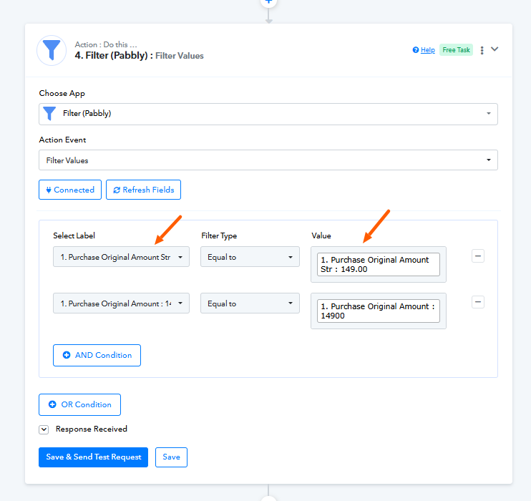
Task: Remove the second condition with minus icon
Action: 478,302
